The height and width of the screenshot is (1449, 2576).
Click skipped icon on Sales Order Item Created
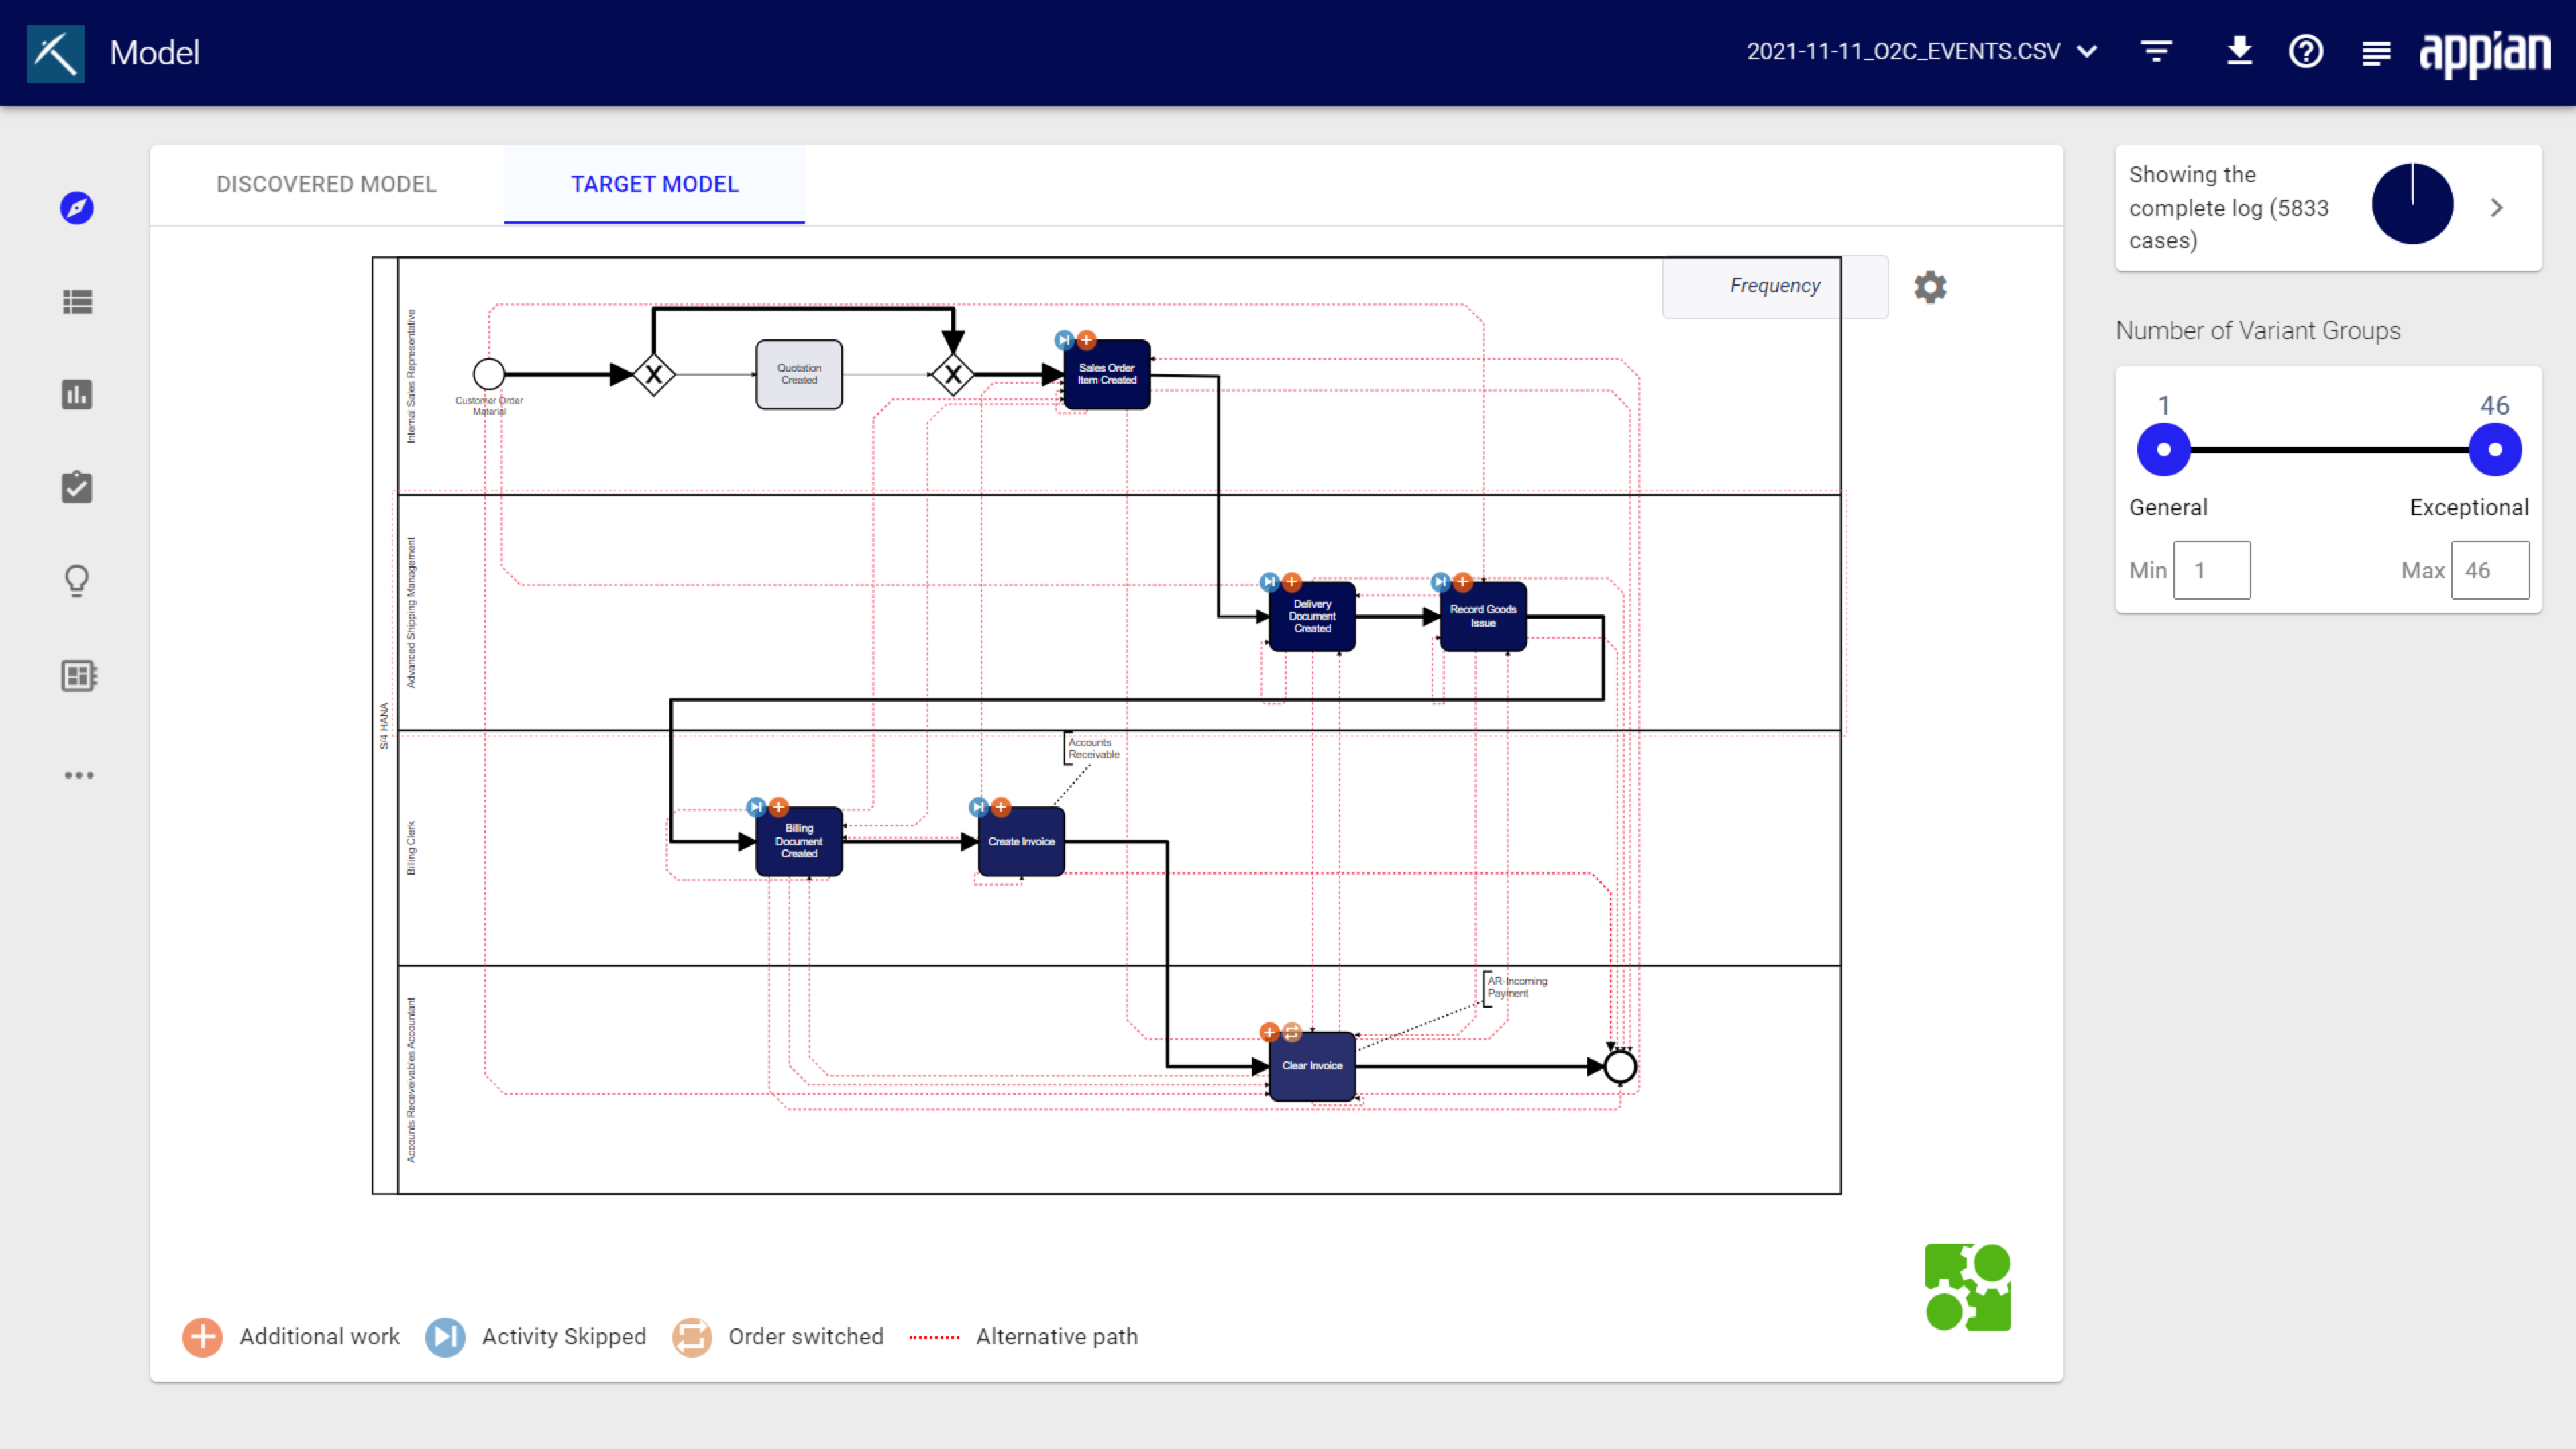[1064, 340]
